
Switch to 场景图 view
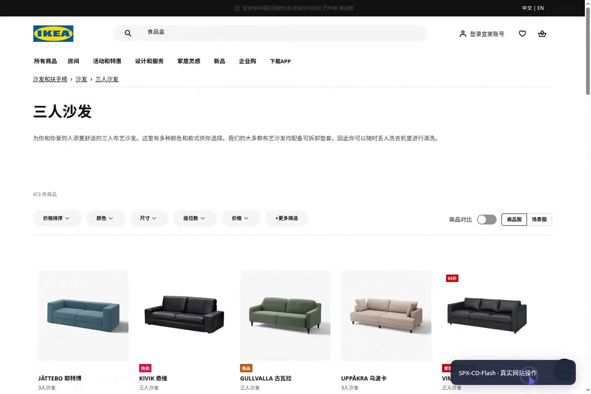539,220
